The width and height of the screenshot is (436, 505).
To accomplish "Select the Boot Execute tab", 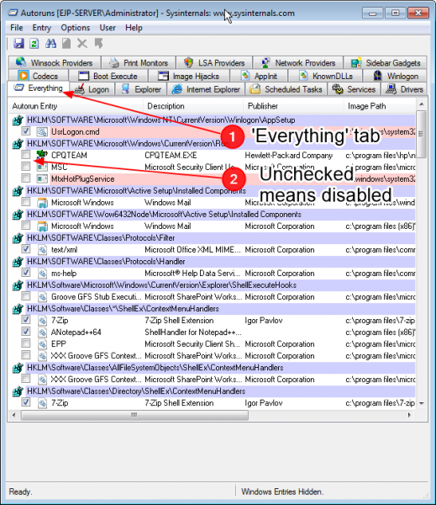I will click(x=108, y=76).
